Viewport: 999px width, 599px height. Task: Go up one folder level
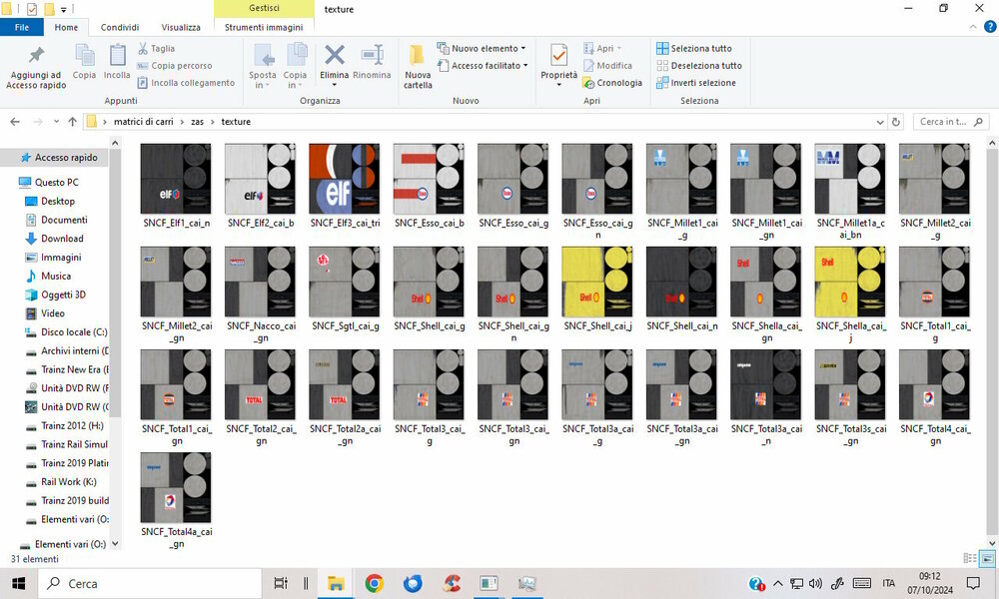pyautogui.click(x=72, y=122)
